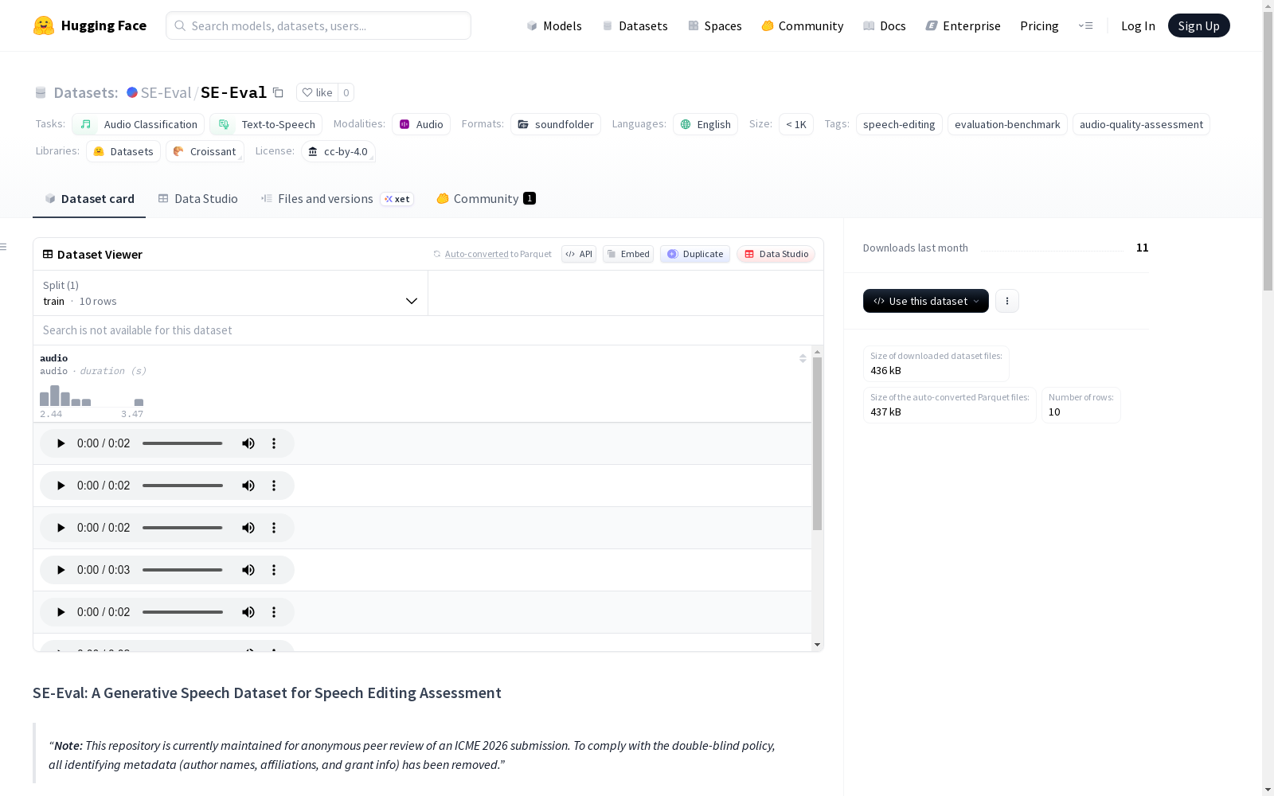
Task: Expand the Use this dataset dropdown
Action: tap(926, 301)
